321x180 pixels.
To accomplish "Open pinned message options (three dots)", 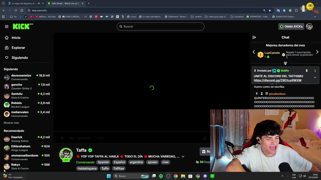I will click(x=315, y=71).
